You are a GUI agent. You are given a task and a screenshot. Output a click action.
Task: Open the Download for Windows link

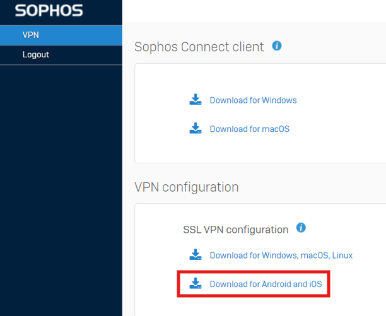tap(253, 100)
